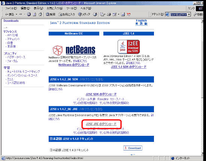Reload the page with the Refresh icon
Viewport: 206px width, 161px height.
click(x=34, y=14)
